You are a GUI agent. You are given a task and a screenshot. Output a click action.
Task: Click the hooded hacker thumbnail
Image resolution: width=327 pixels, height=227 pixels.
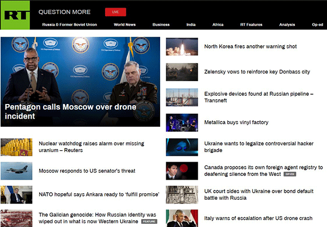pos(182,147)
